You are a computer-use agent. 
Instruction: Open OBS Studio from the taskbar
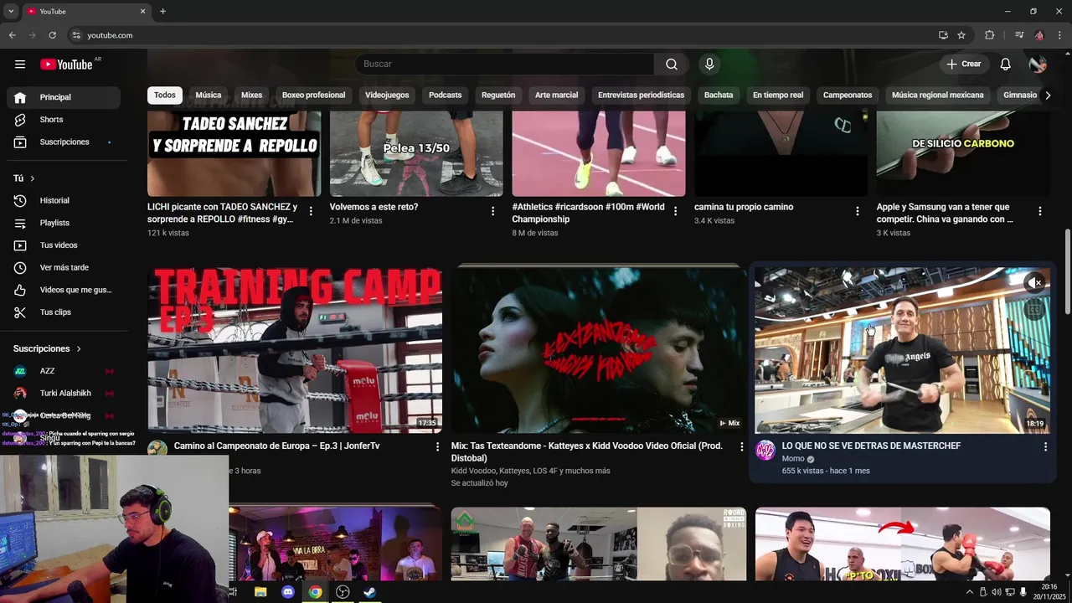pyautogui.click(x=343, y=592)
